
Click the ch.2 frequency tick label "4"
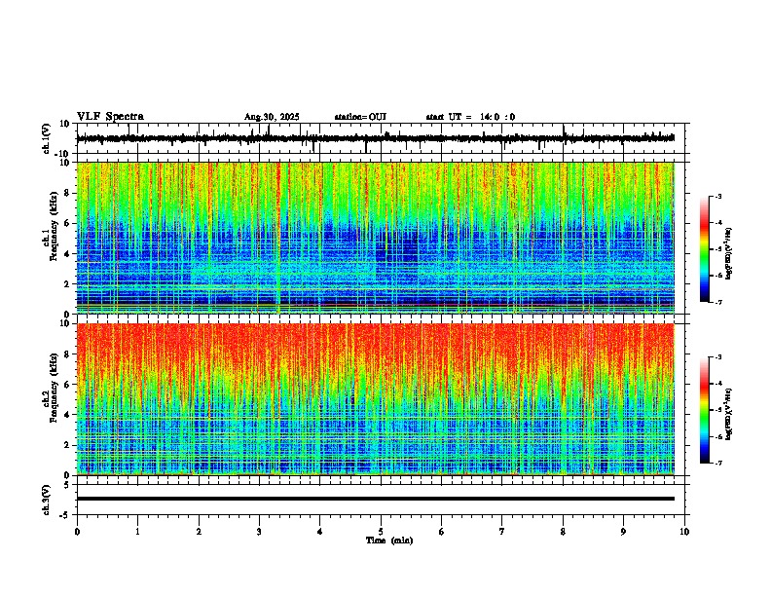coord(67,415)
